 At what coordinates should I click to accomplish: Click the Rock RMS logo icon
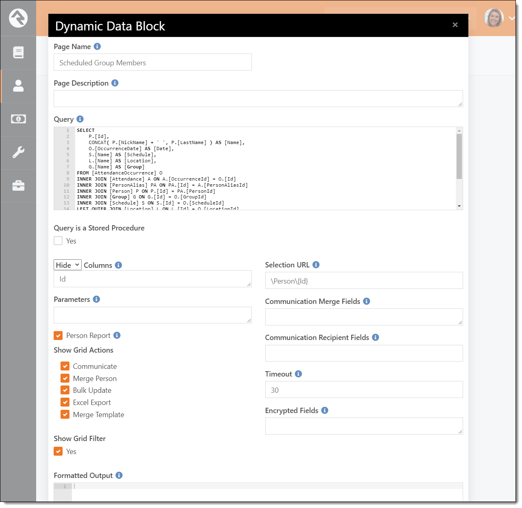18,18
